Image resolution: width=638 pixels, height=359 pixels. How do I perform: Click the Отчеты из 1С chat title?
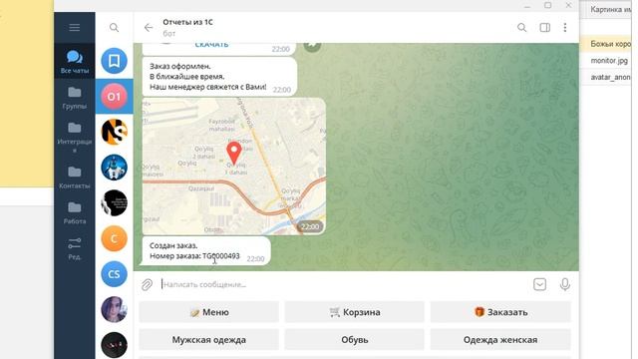[187, 22]
